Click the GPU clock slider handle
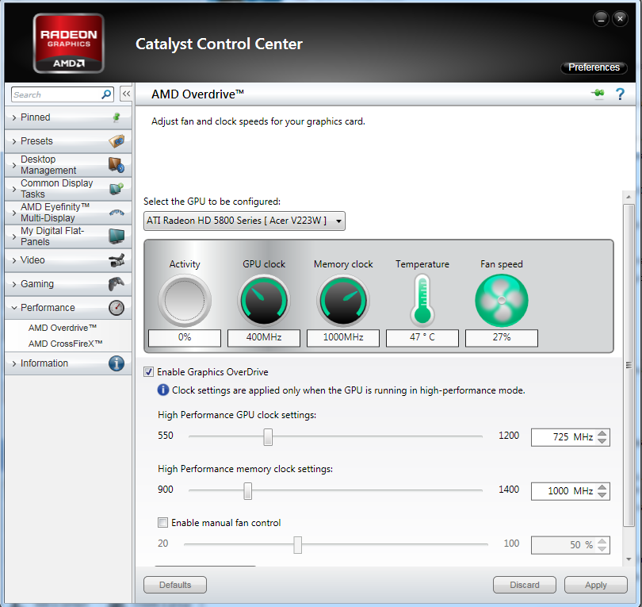Image resolution: width=642 pixels, height=607 pixels. (x=268, y=437)
